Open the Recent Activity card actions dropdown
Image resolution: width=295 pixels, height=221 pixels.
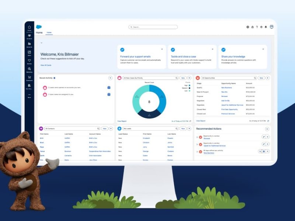tap(110, 78)
